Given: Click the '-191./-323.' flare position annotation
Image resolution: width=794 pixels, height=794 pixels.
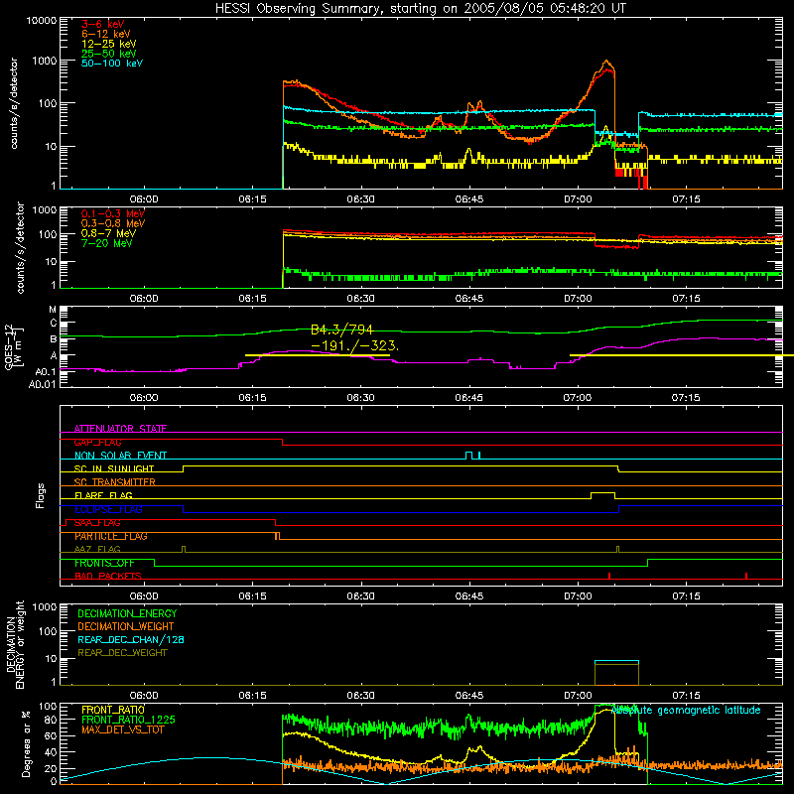Looking at the screenshot, I should coord(355,345).
